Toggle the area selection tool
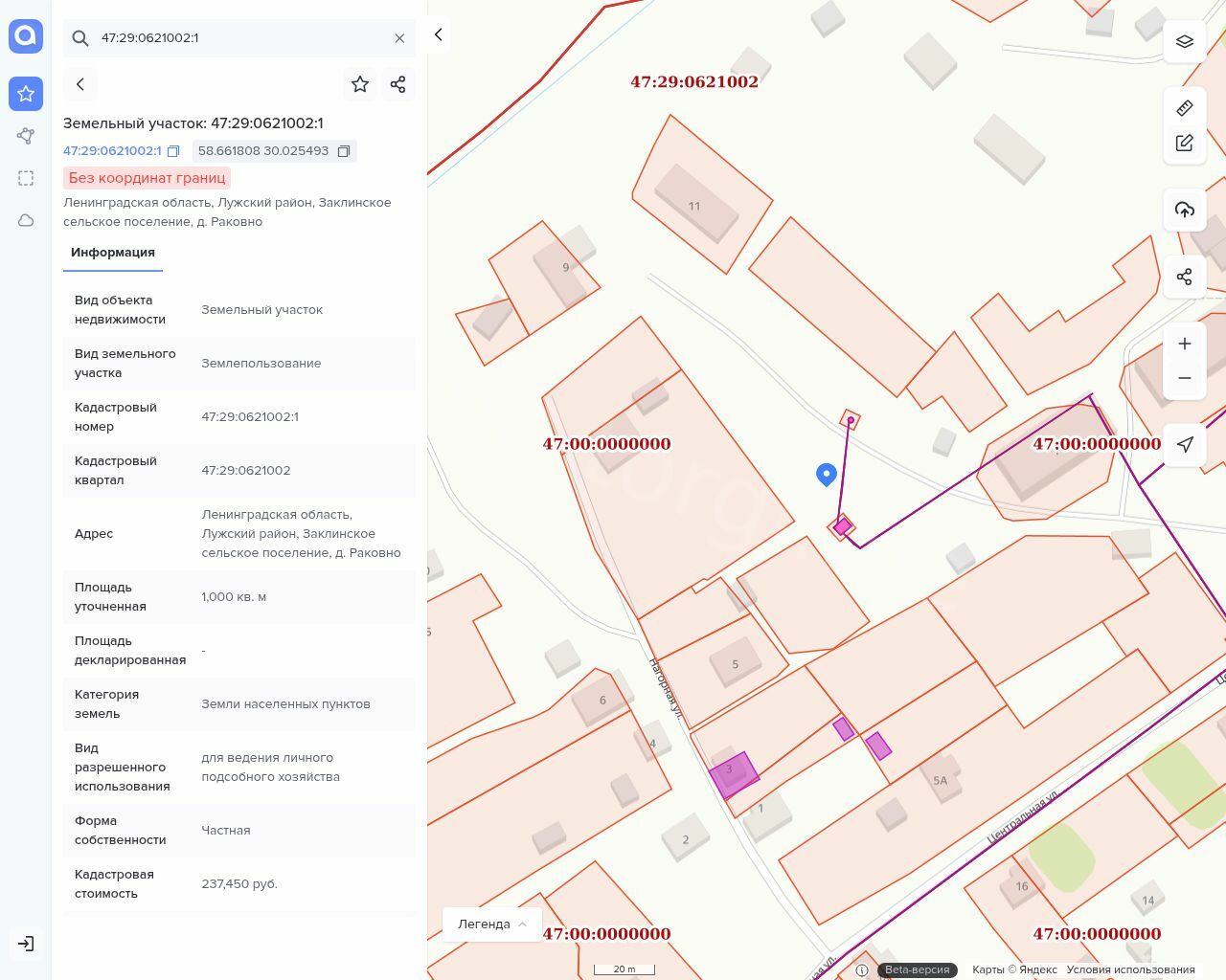 (x=26, y=178)
